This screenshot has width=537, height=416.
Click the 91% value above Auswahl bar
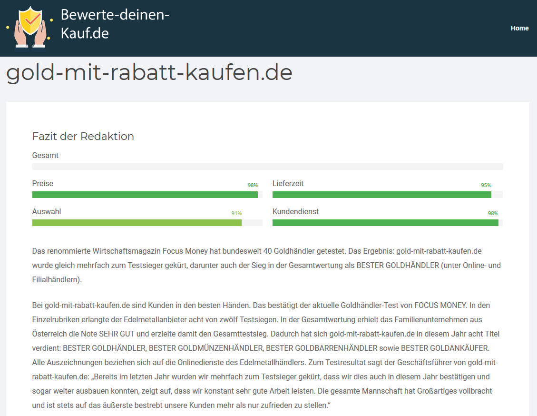coord(237,213)
